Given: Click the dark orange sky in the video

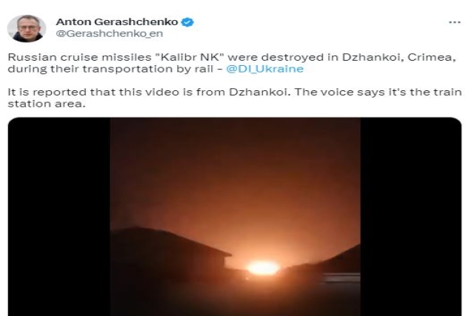Looking at the screenshot, I should 236,169.
